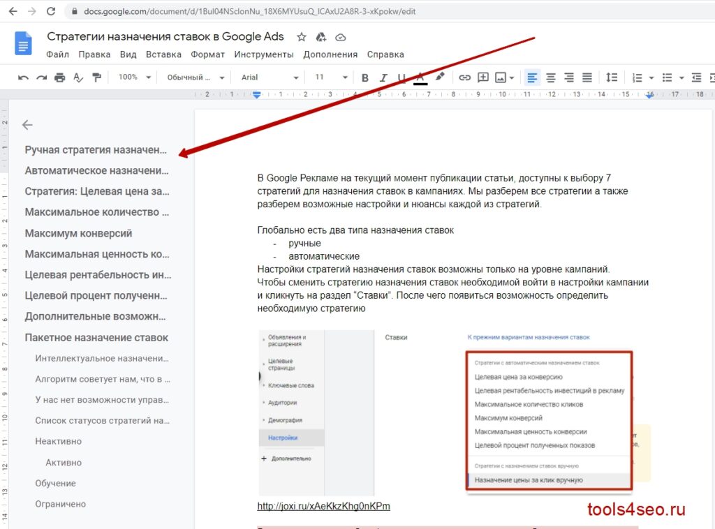This screenshot has height=529, width=715.
Task: Close the document outline with back arrow
Action: click(27, 125)
